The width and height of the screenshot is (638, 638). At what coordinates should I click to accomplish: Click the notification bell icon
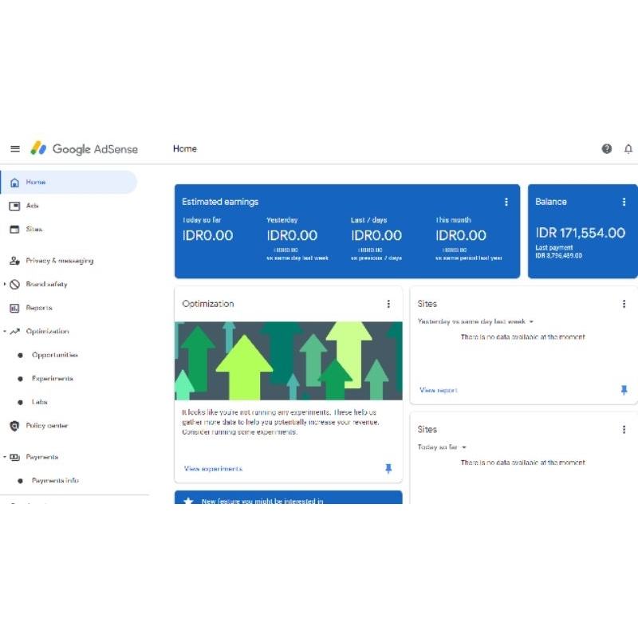click(x=628, y=148)
